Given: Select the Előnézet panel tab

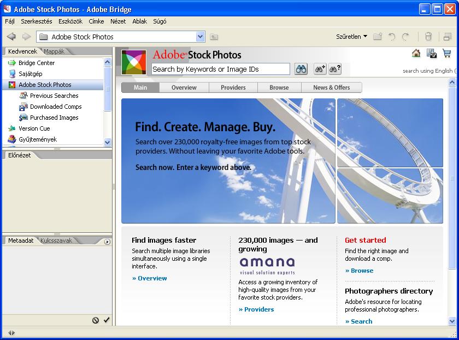Looking at the screenshot, I should (19, 155).
